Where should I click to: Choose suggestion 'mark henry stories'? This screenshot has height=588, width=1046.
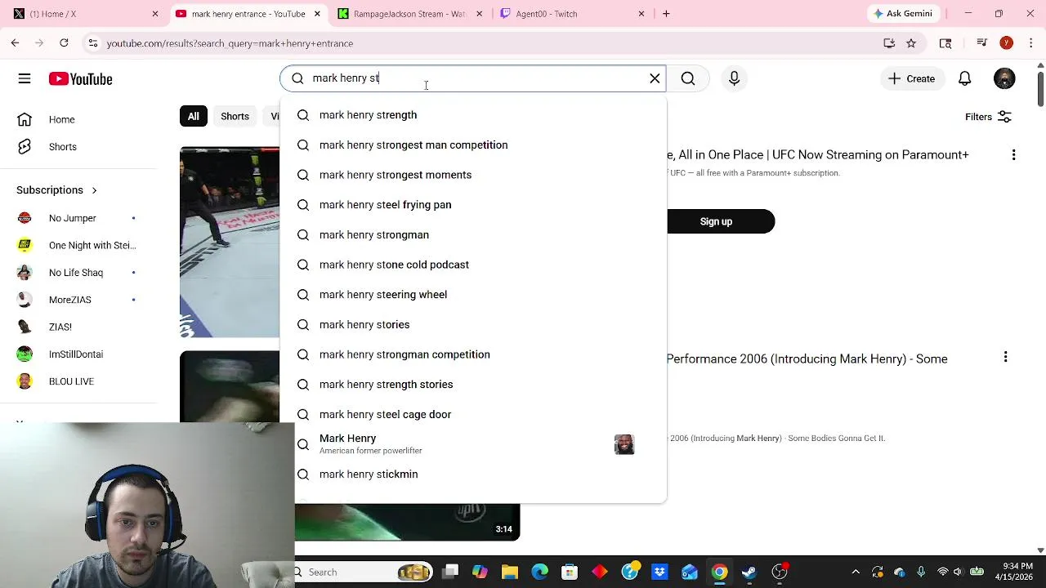point(473,325)
